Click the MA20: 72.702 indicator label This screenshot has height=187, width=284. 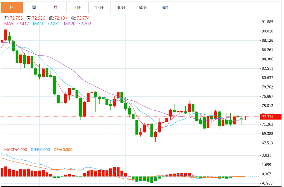pos(77,24)
